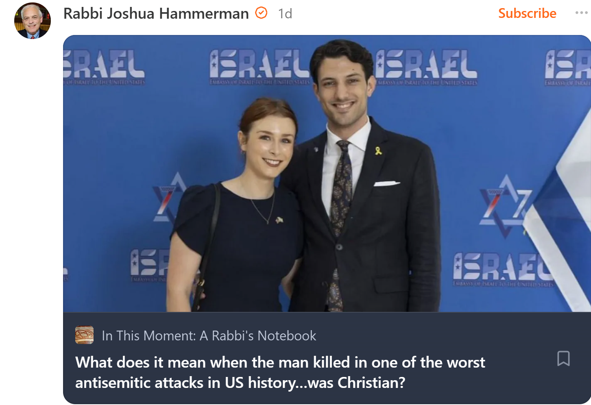Click the yellow ribbon pin on the lapel

tap(378, 151)
